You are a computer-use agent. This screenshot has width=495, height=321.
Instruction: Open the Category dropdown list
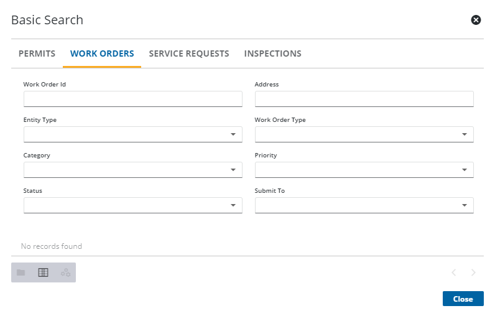coord(132,170)
